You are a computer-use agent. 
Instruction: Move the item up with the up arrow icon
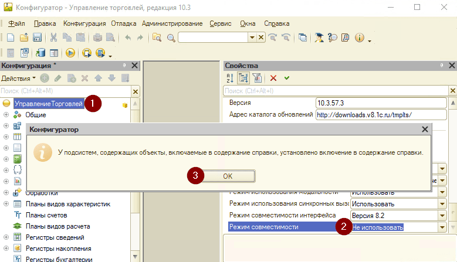click(x=98, y=78)
